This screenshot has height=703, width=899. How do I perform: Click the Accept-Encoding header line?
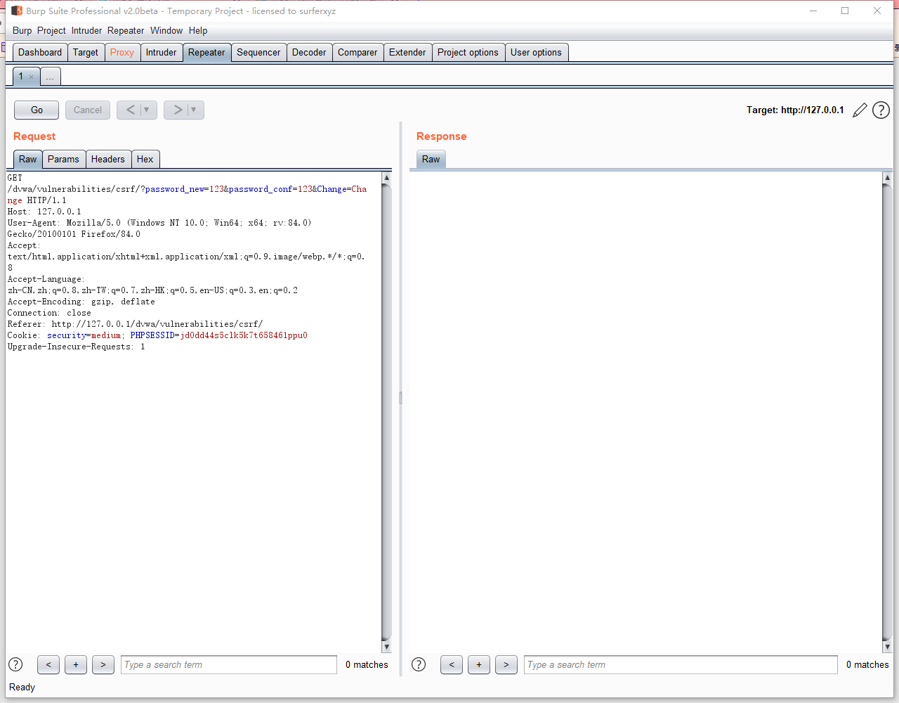coord(81,302)
